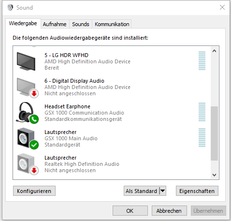This screenshot has width=231, height=221.
Task: Click the level meter for GSX 1000 Main Audio
Action: [x=202, y=138]
